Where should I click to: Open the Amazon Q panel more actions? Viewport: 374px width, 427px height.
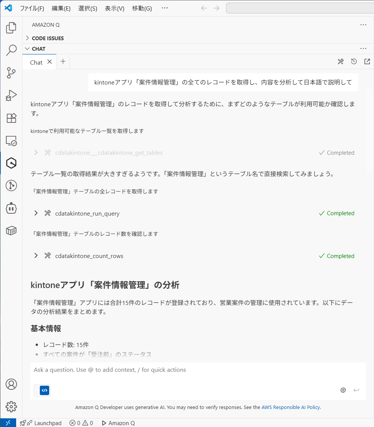point(363,25)
